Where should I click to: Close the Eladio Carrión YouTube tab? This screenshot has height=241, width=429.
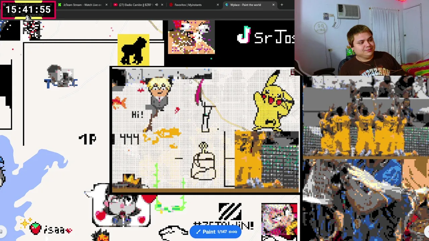click(x=162, y=5)
